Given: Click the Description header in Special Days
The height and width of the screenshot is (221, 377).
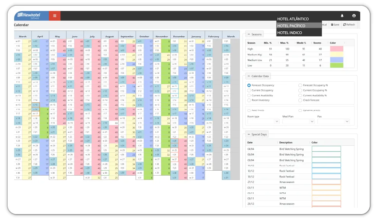Looking at the screenshot, I should (286, 142).
